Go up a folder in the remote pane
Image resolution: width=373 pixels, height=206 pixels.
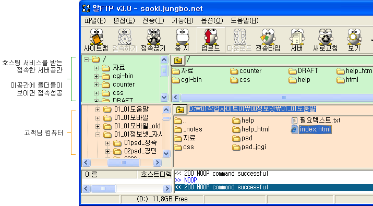(178, 60)
